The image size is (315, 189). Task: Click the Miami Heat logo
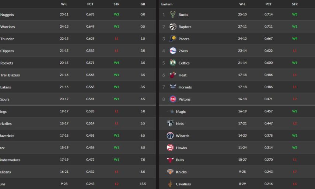[x=172, y=75]
